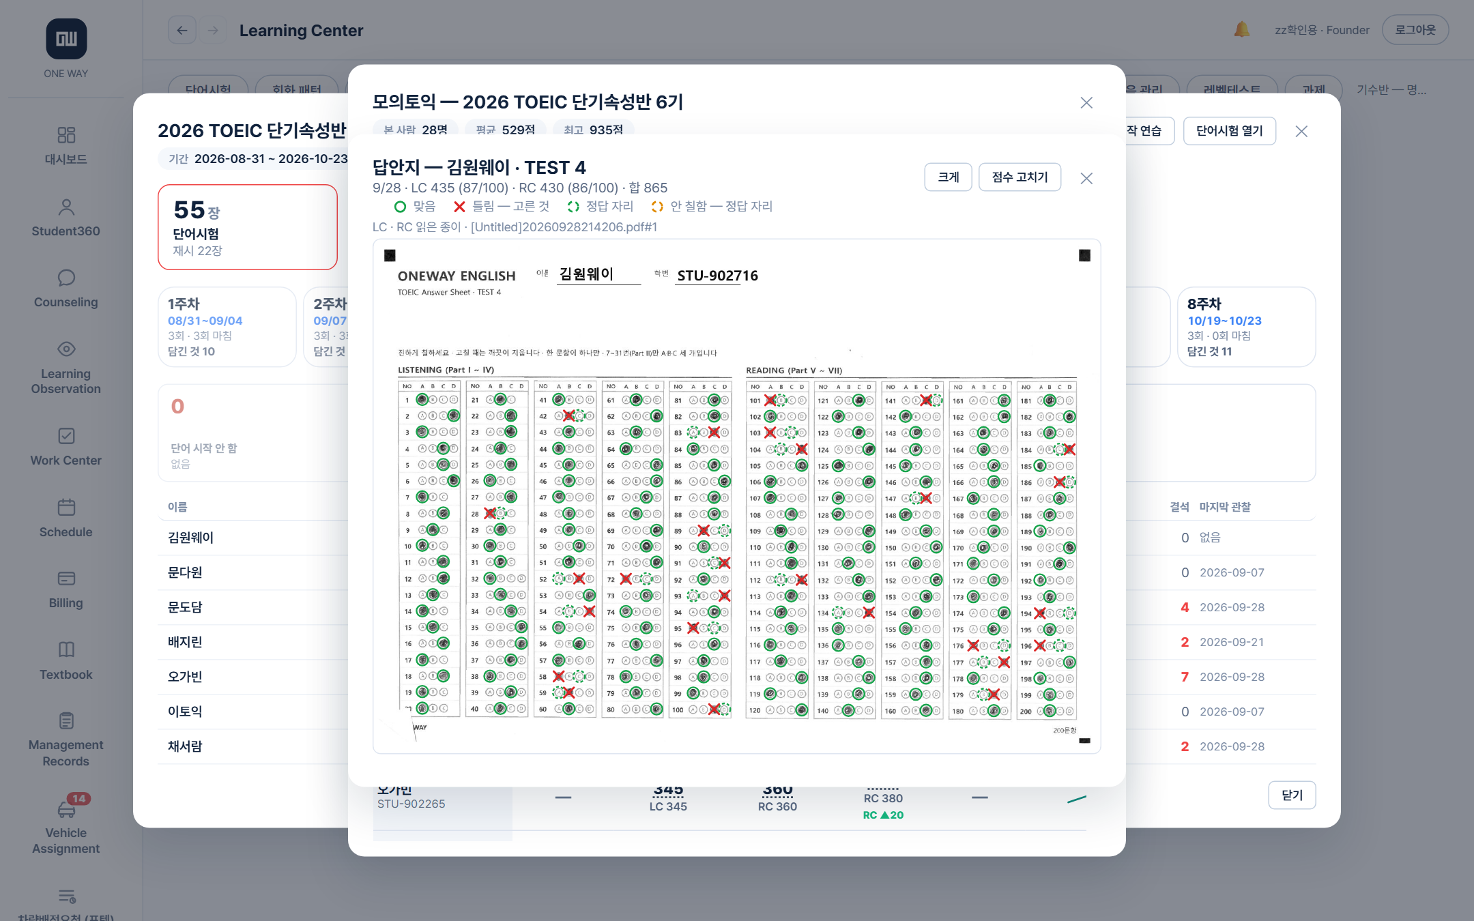This screenshot has height=921, width=1474.
Task: Open Work Center checkbox icon
Action: pos(66,436)
